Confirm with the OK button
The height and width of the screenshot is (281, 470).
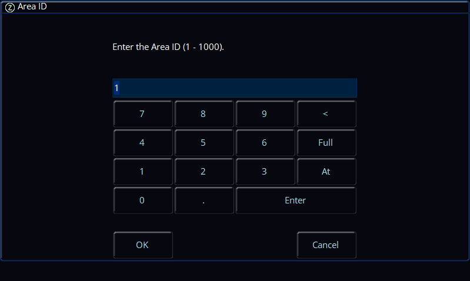point(143,245)
